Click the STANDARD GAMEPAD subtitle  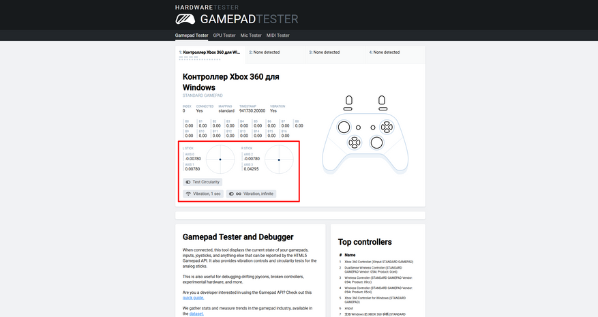pos(203,95)
